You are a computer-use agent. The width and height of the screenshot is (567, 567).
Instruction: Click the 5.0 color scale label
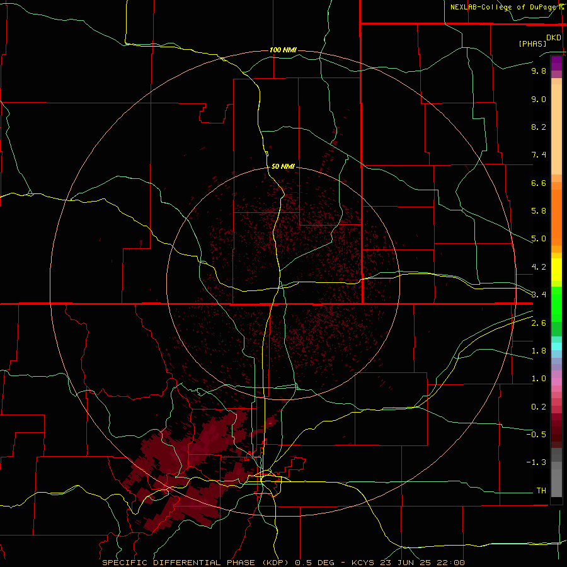point(539,239)
